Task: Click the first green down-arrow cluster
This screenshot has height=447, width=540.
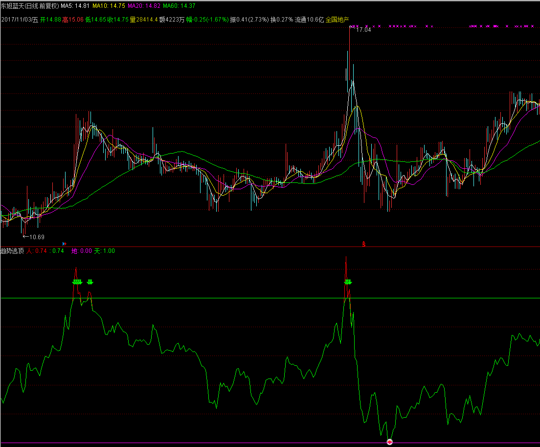Action: (x=77, y=282)
